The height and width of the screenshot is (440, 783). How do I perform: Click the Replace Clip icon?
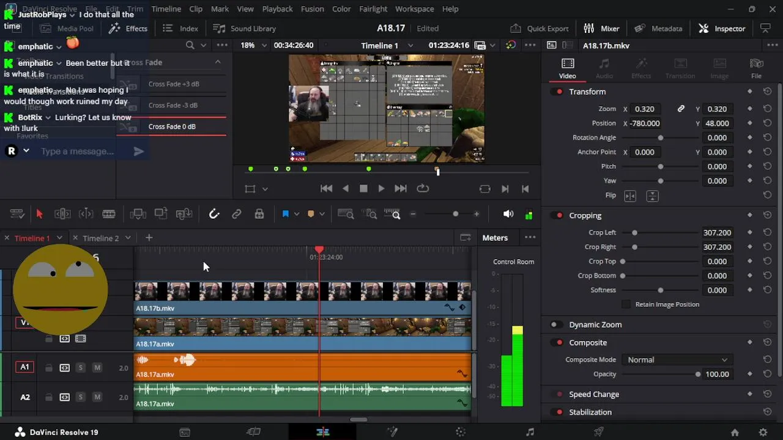pyautogui.click(x=184, y=214)
